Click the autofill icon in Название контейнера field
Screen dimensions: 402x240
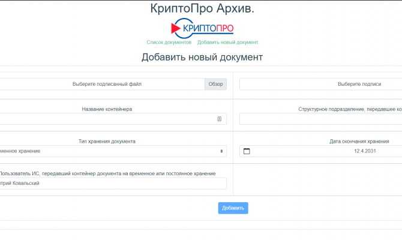coord(220,119)
